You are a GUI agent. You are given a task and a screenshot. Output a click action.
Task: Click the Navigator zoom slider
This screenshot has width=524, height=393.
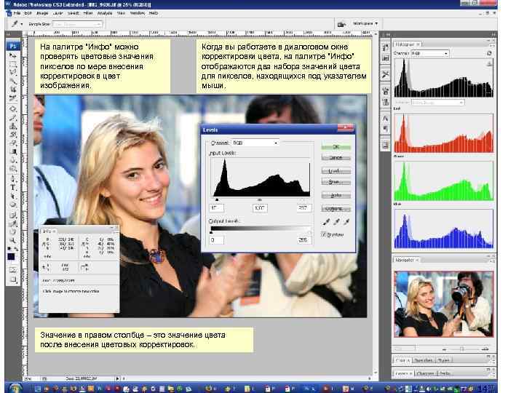tap(461, 349)
